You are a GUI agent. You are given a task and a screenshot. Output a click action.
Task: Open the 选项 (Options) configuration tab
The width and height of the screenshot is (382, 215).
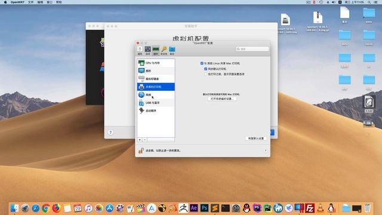147,50
